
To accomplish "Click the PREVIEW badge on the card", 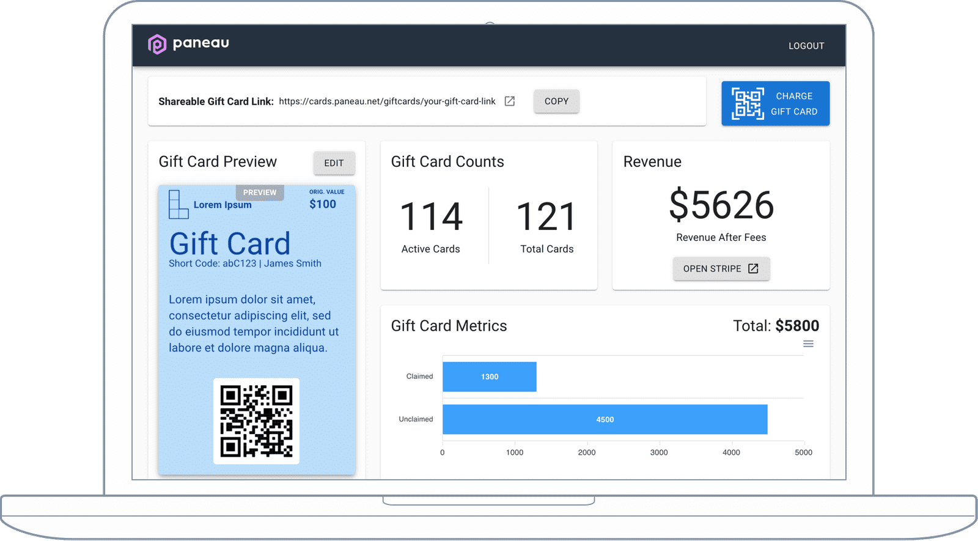I will point(260,193).
